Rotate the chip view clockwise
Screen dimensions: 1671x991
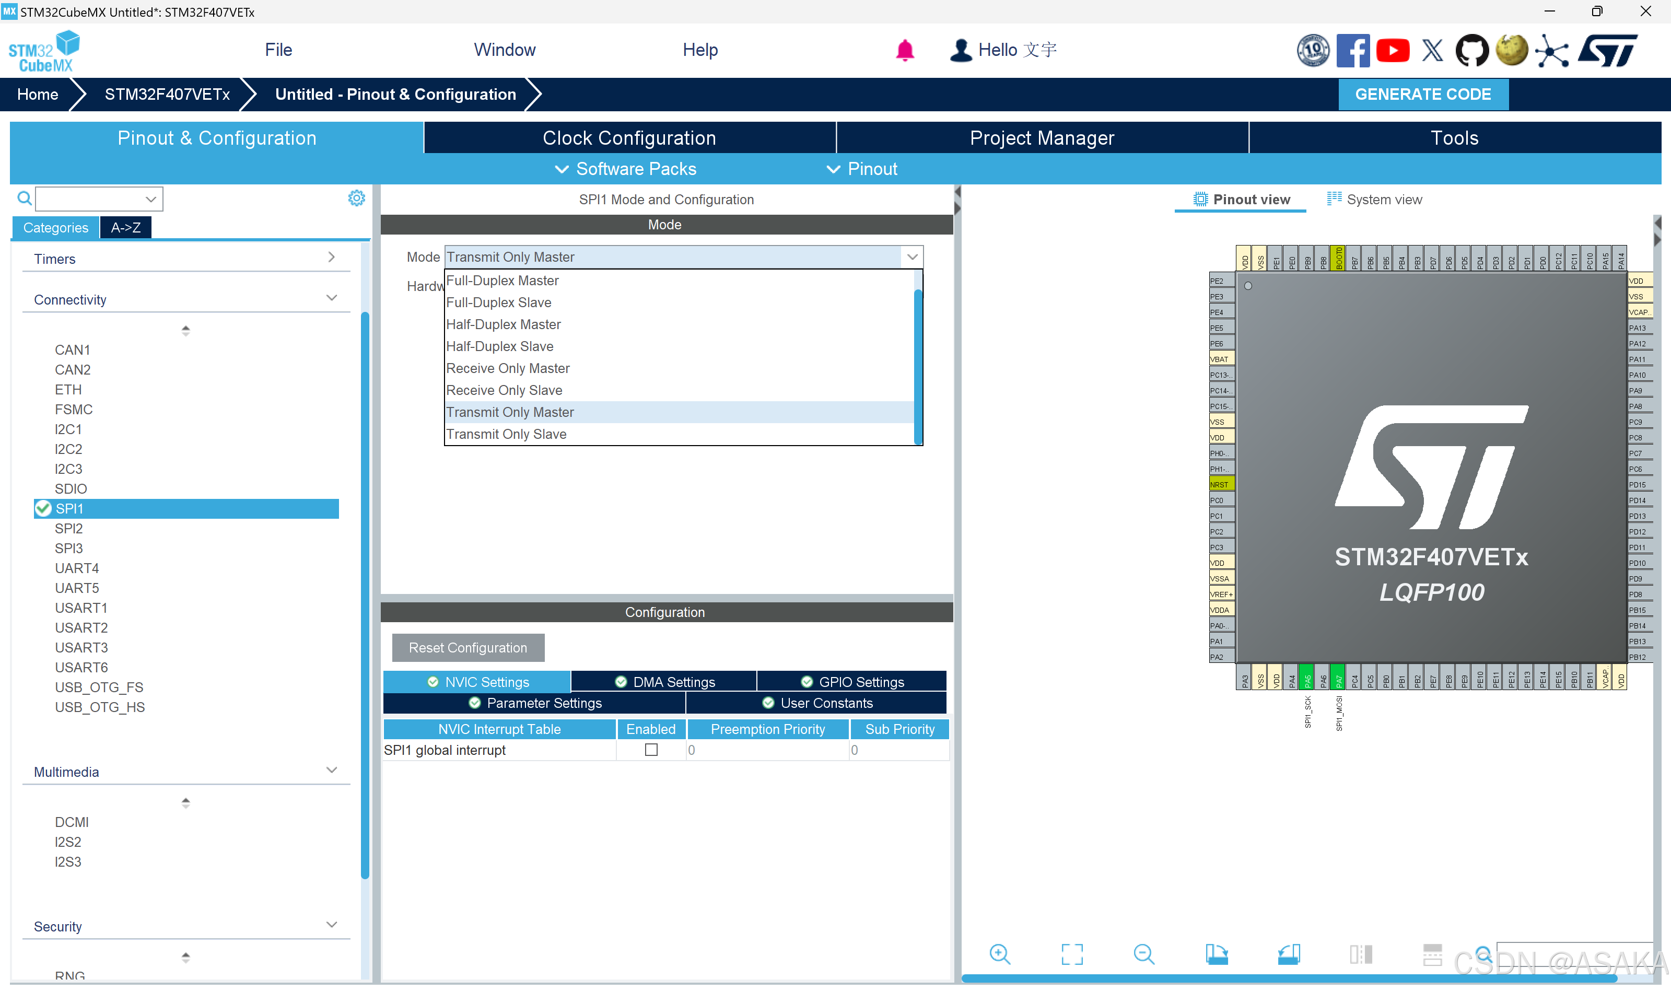click(1217, 953)
